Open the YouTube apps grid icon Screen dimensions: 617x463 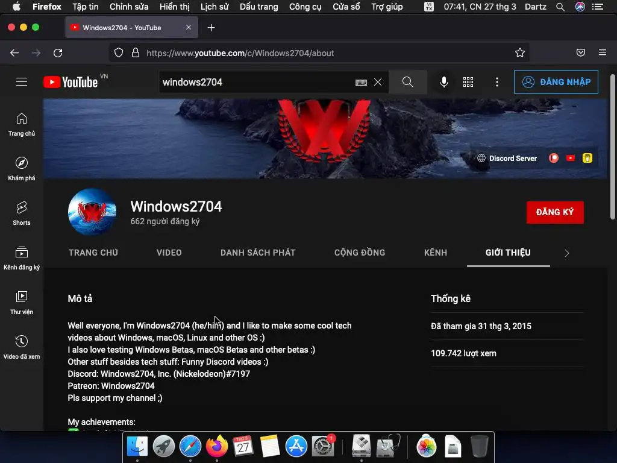pyautogui.click(x=468, y=82)
